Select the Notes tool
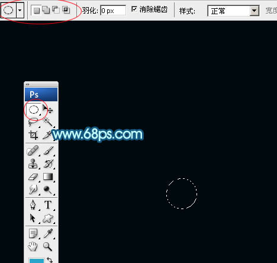 pyautogui.click(x=33, y=233)
